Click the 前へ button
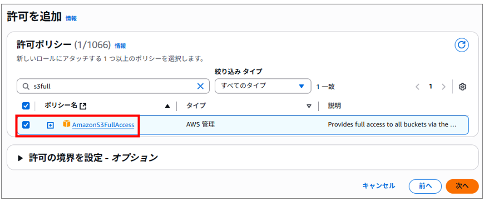Screen dimensions: 484x202 425,186
